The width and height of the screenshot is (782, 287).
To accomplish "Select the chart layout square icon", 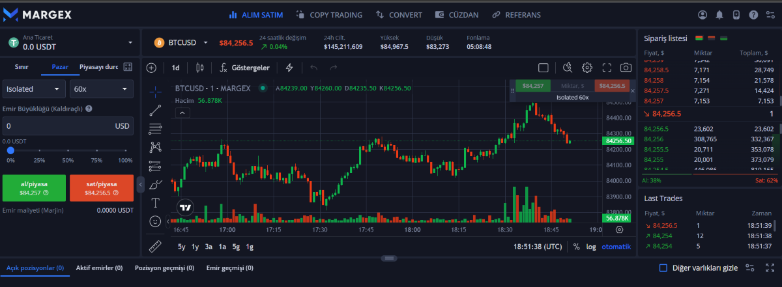I will [x=543, y=67].
